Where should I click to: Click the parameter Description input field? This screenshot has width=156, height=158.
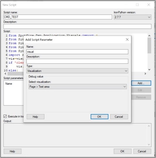tap(77, 61)
